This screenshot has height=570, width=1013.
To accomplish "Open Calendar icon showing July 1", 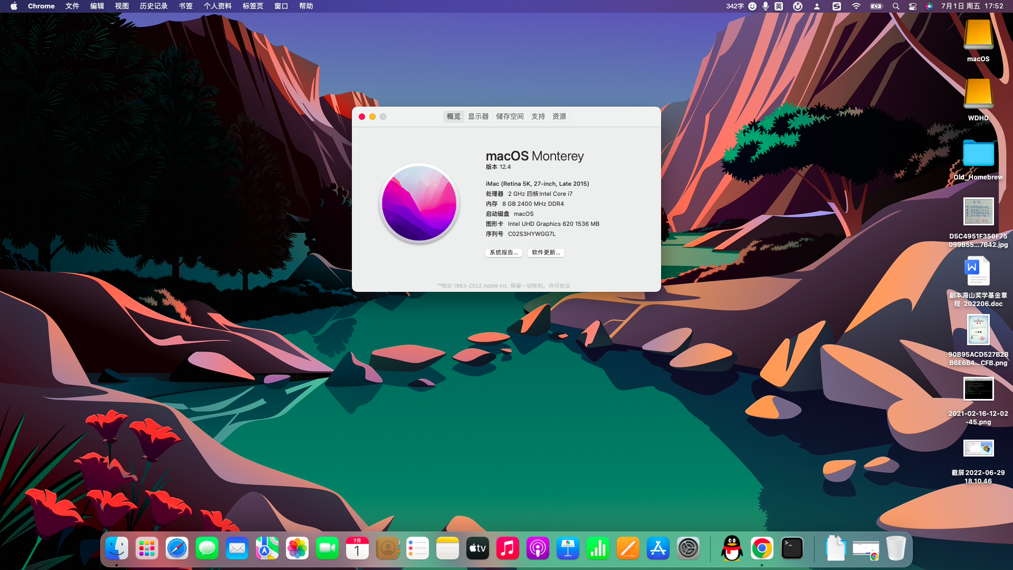I will point(357,548).
